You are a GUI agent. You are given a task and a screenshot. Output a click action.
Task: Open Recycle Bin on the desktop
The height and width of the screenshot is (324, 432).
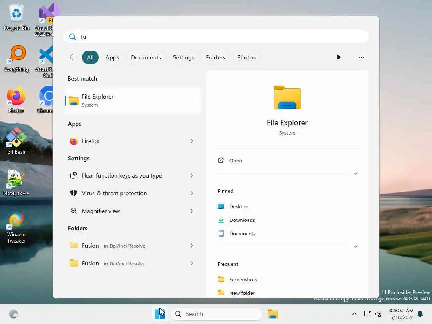click(16, 17)
